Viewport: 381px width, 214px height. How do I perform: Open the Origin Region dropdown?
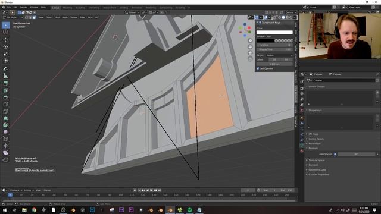point(279,55)
